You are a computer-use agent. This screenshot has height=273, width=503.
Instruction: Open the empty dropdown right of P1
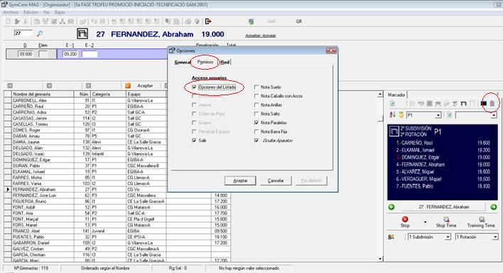pos(494,115)
